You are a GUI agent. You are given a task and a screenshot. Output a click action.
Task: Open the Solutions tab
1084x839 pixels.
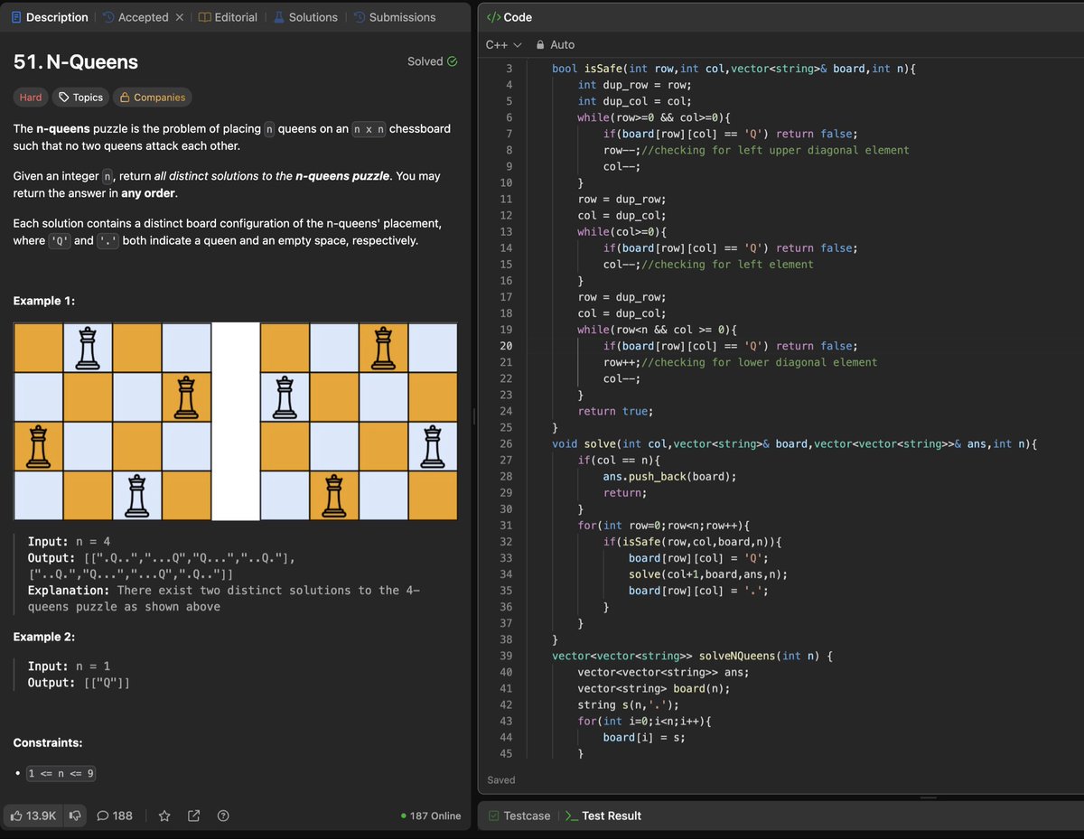click(x=305, y=17)
